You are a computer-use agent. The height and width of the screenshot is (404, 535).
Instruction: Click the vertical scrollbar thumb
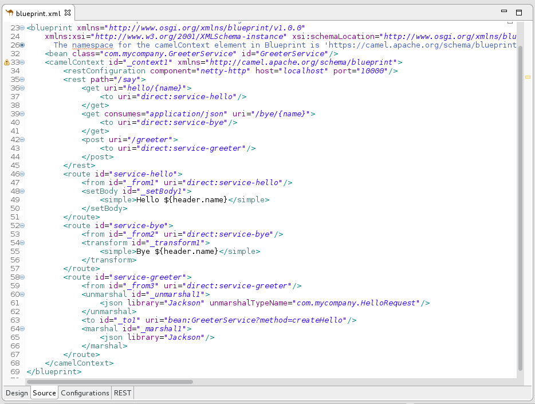[x=520, y=206]
